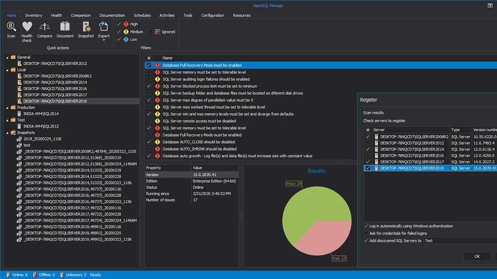Open the Configuration ribbon tab

[x=212, y=15]
